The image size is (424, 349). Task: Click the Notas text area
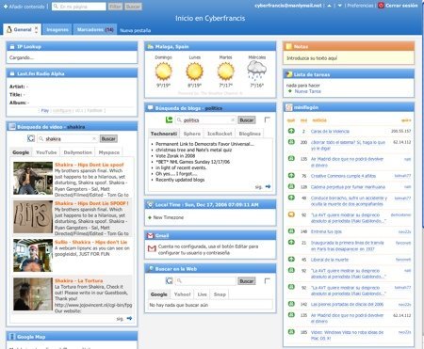tap(349, 58)
